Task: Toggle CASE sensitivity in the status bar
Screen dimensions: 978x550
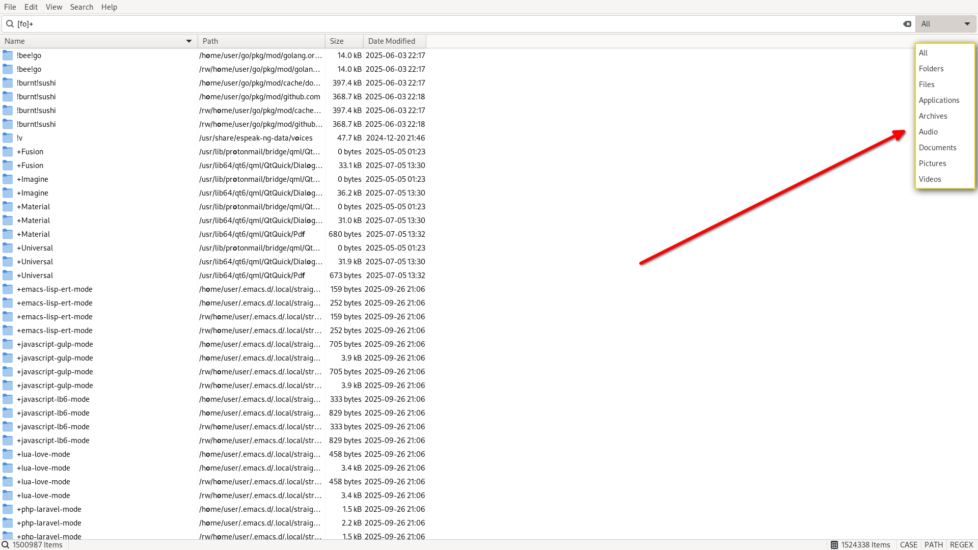Action: 909,544
